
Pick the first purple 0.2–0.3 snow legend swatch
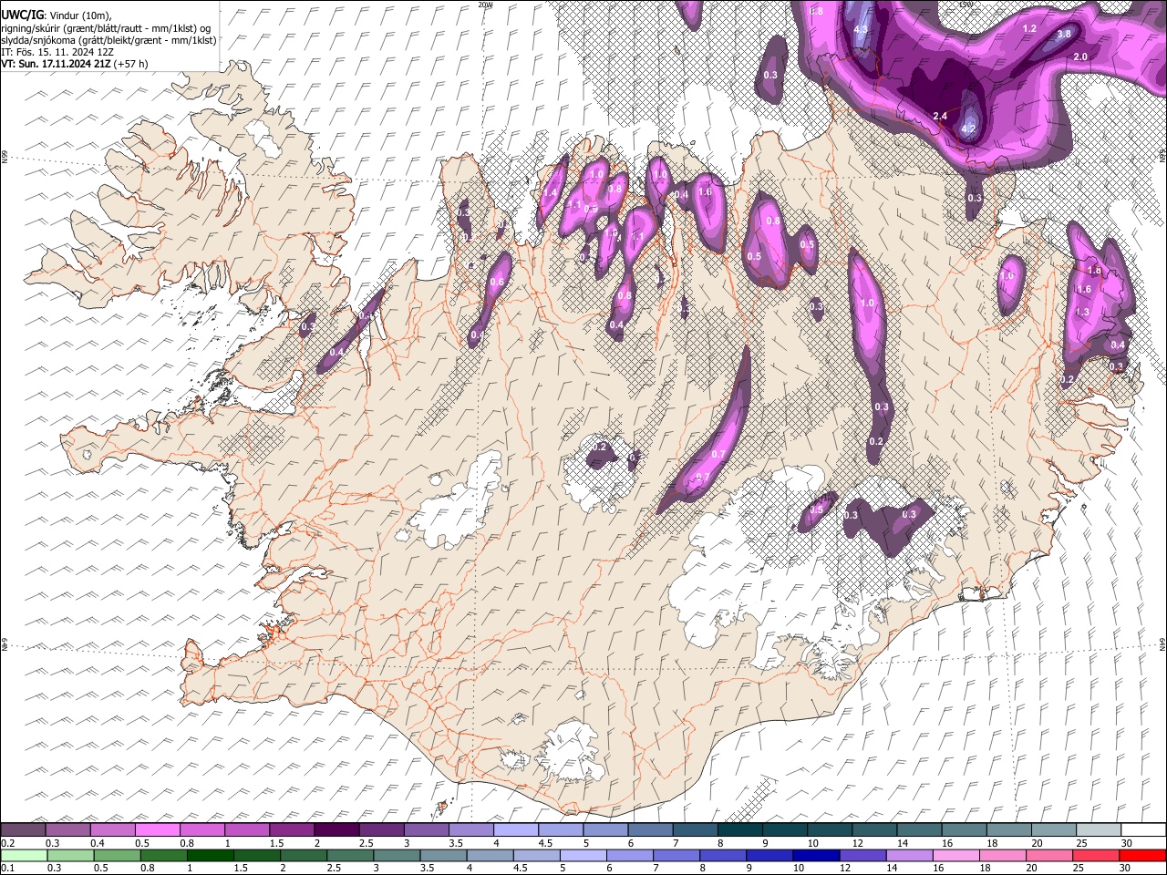pos(23,830)
